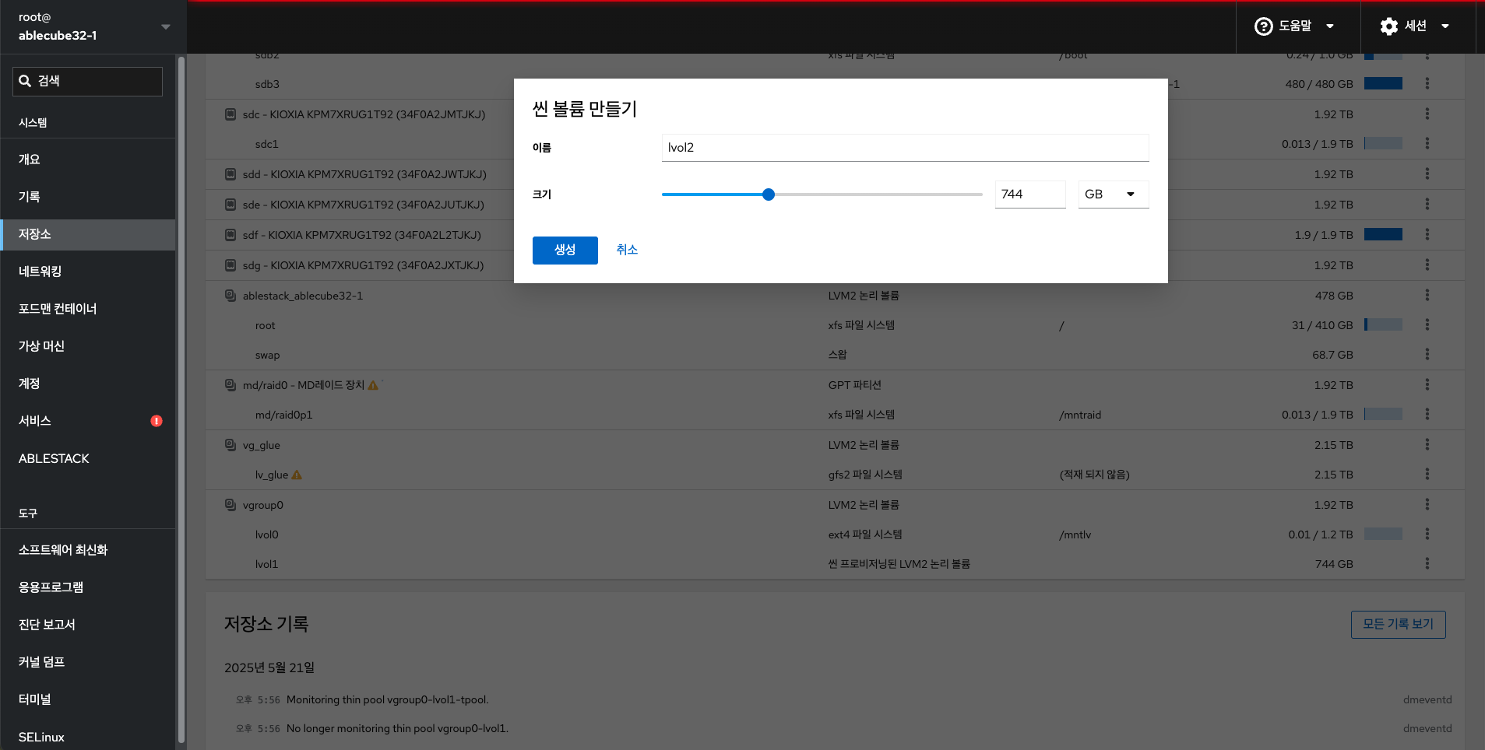The width and height of the screenshot is (1485, 750).
Task: Open 가상 머신 in the sidebar
Action: 41,346
